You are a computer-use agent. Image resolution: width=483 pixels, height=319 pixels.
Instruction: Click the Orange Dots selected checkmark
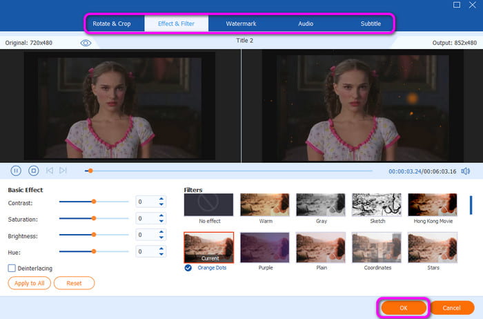pos(188,267)
